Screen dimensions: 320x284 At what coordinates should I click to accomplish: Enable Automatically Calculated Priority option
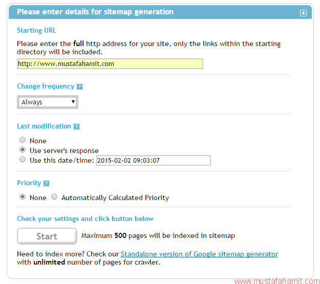pos(54,196)
